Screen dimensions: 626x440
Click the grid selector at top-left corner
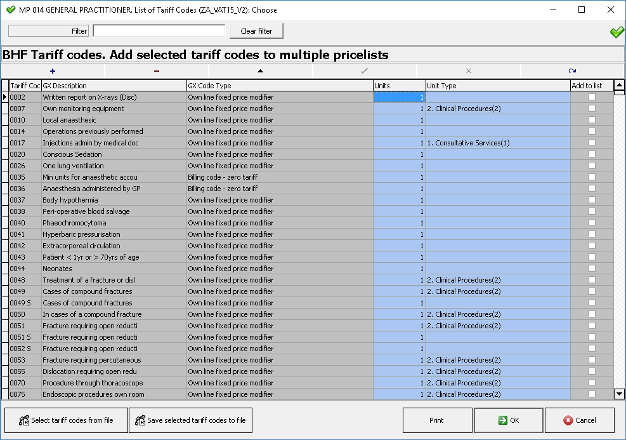pos(5,86)
